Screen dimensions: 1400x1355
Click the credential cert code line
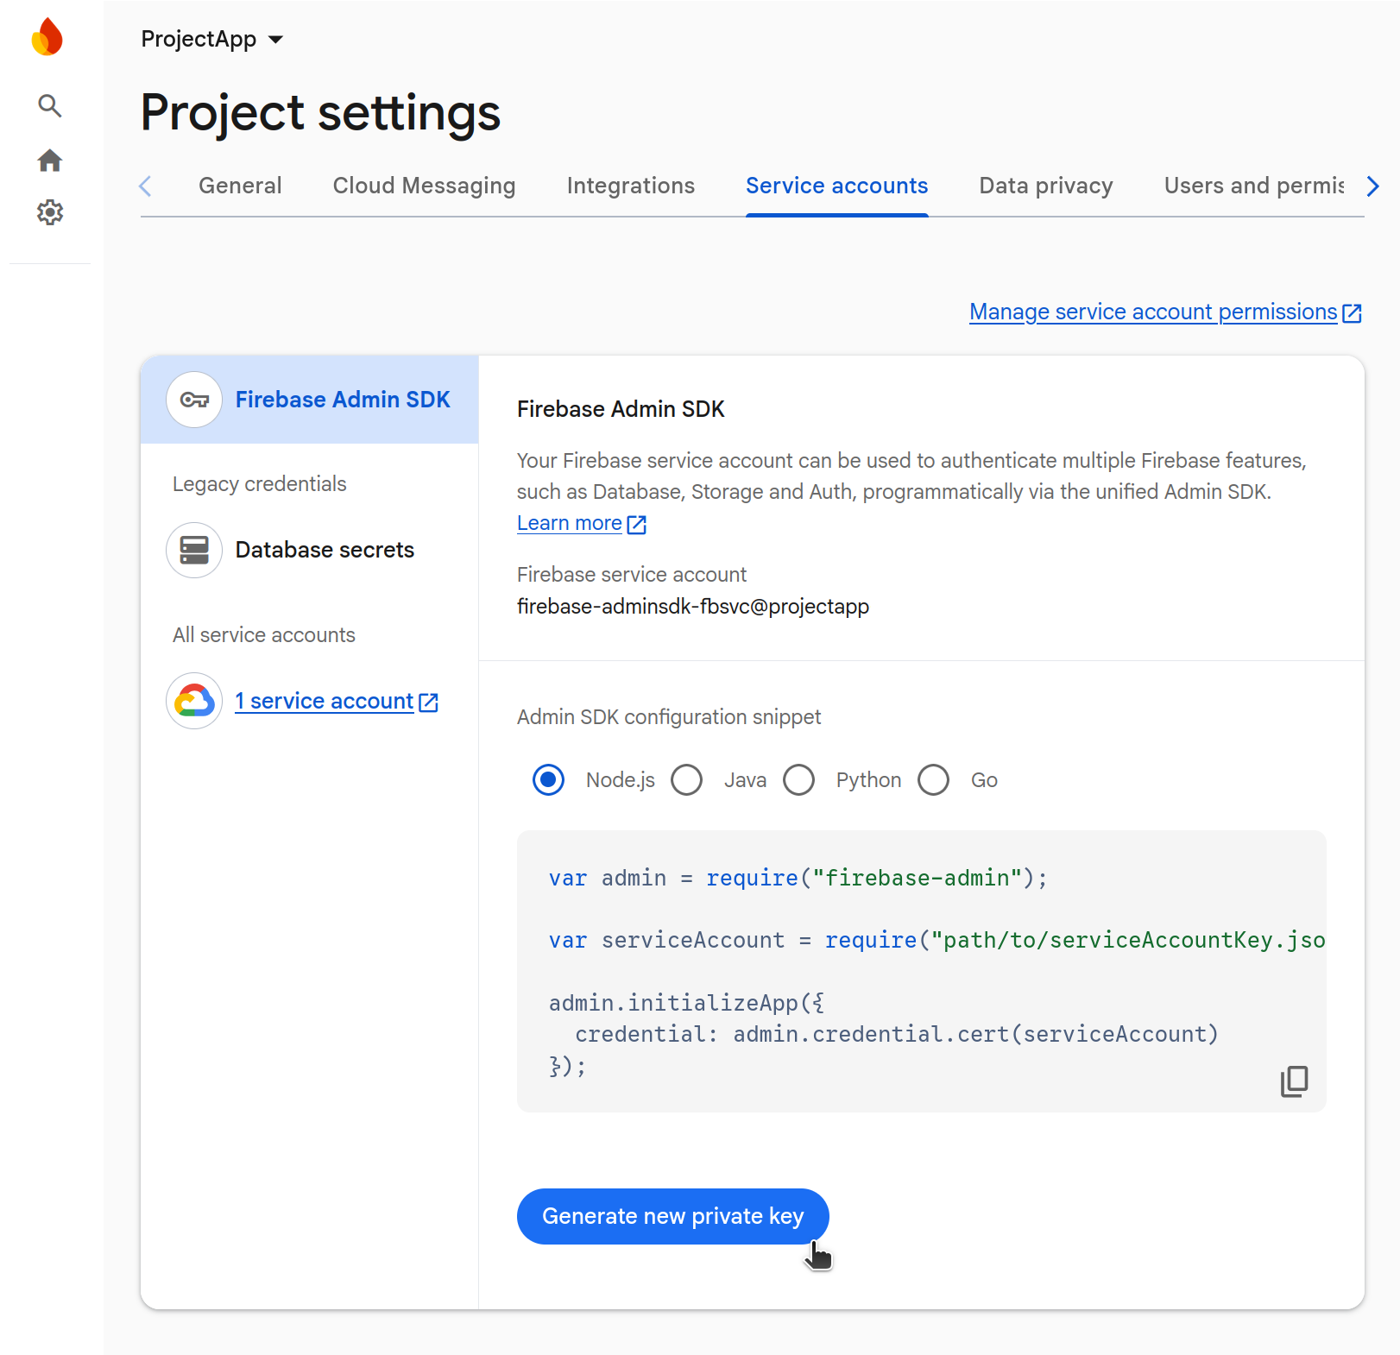pos(897,1034)
